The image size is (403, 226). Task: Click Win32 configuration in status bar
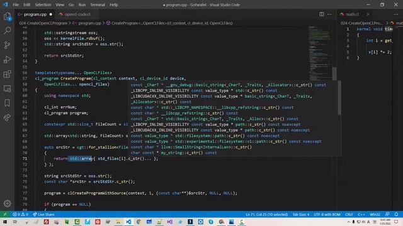click(375, 214)
